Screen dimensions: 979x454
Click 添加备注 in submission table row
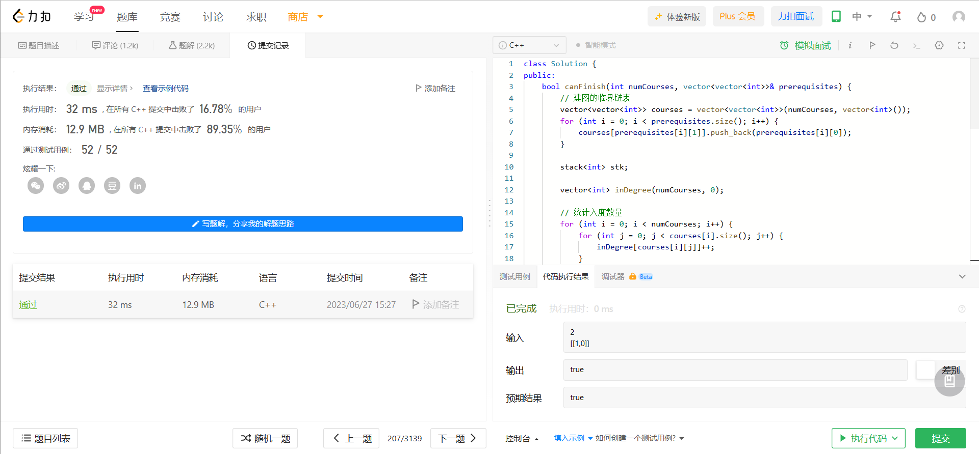(435, 304)
